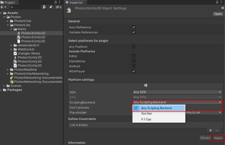Toggle hidden packages visibility icon showing 8
The image size is (225, 145).
(59, 7)
